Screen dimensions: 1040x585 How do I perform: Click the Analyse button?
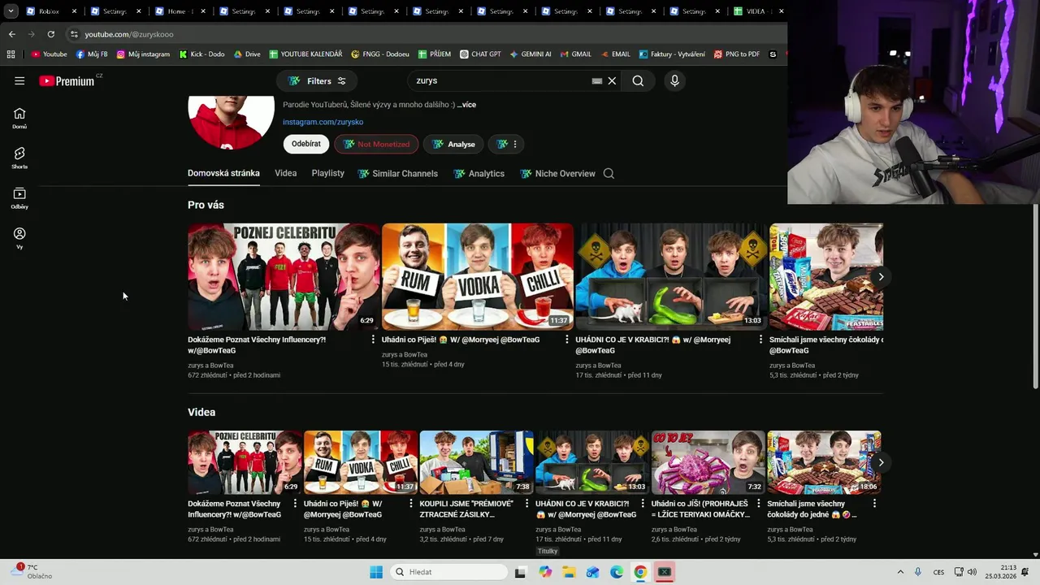coord(453,144)
